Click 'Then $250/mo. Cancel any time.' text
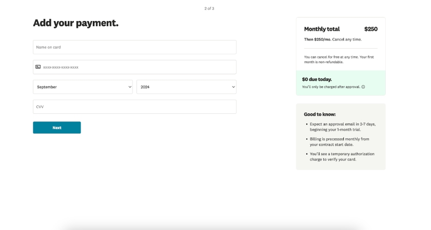Screen dimensions: 431x230 point(333,39)
